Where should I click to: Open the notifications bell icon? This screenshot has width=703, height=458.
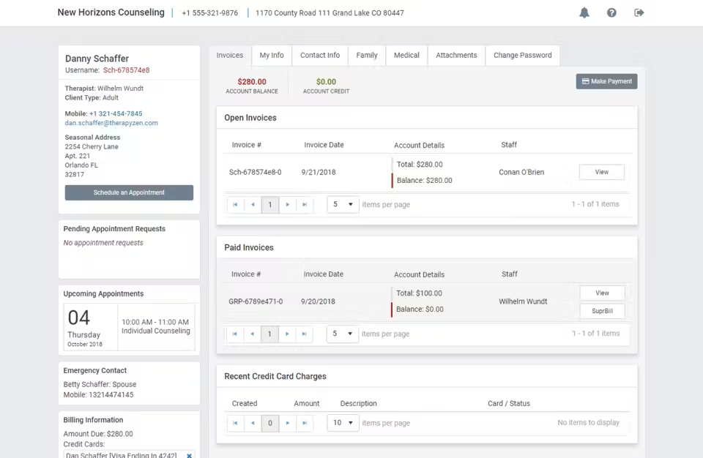tap(584, 12)
